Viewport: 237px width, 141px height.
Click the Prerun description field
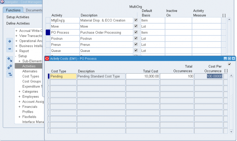click(x=106, y=45)
